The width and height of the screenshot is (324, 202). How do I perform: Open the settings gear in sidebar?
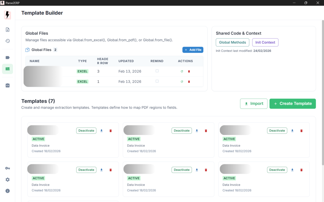[8, 180]
